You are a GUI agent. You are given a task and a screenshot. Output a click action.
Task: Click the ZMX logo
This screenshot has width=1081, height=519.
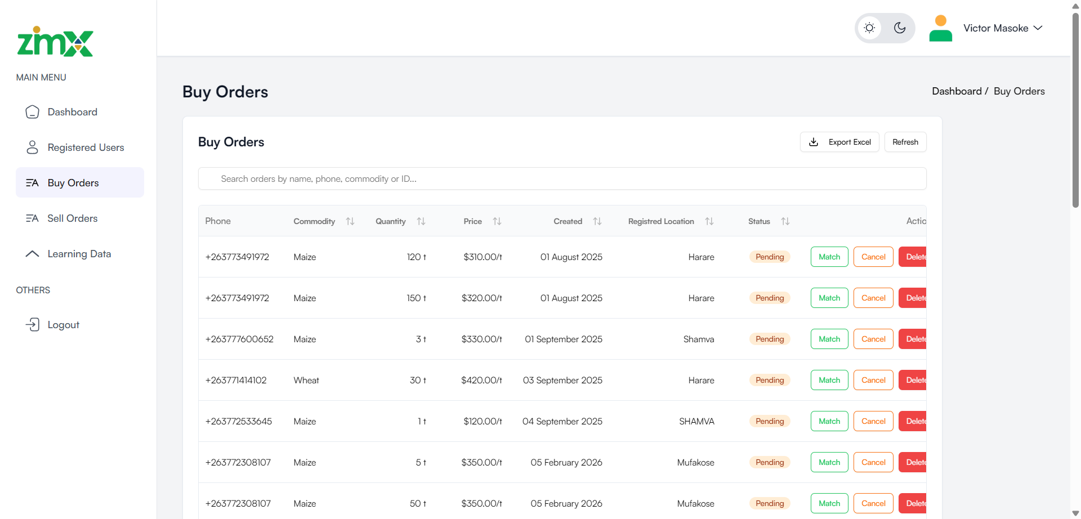[x=55, y=42]
